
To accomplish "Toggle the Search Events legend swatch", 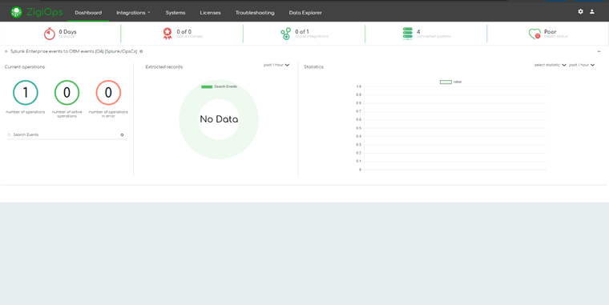I will coord(207,86).
